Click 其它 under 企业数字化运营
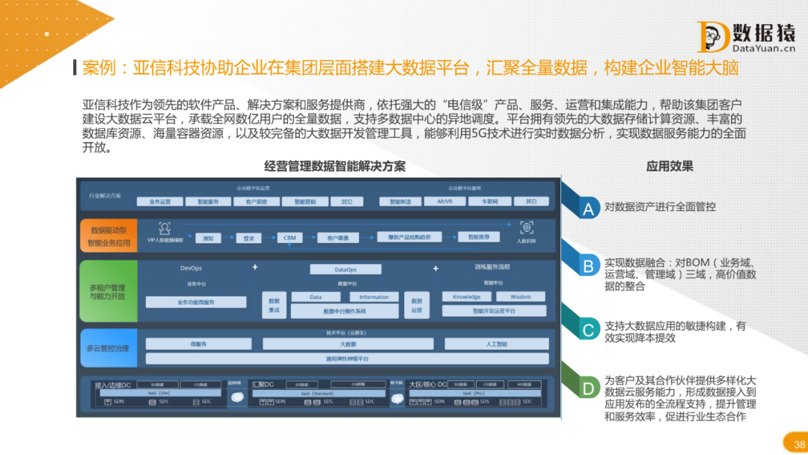 click(347, 201)
